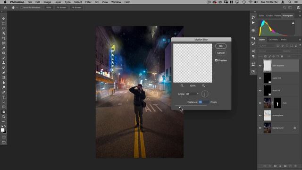Click Cancel in Motion Blur dialog
This screenshot has width=302, height=170.
point(221,53)
